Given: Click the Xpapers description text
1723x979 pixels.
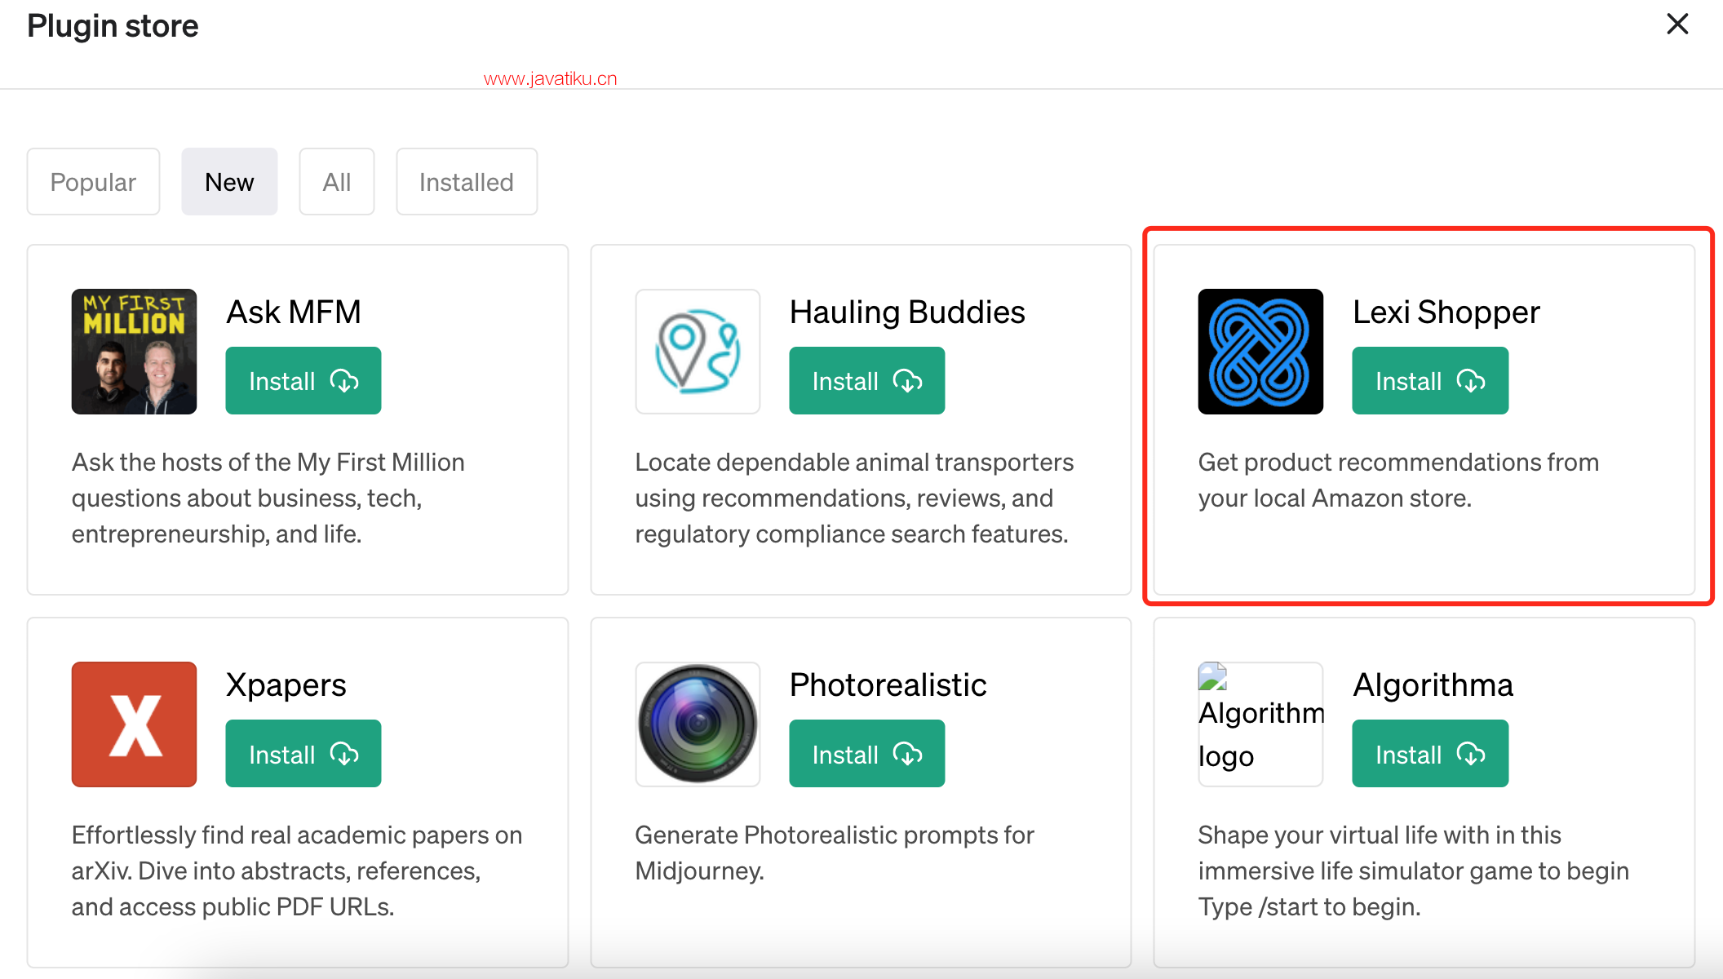Looking at the screenshot, I should [297, 871].
